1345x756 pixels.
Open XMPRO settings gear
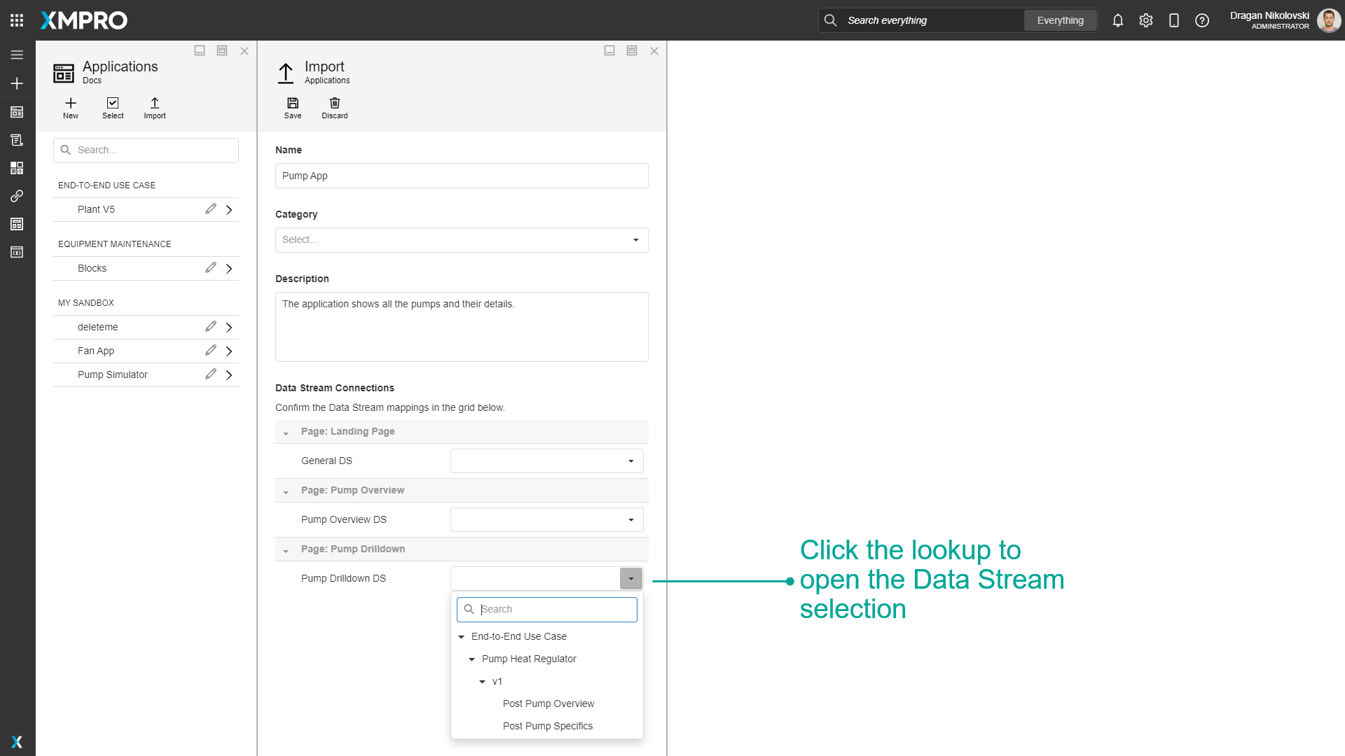pos(1146,20)
